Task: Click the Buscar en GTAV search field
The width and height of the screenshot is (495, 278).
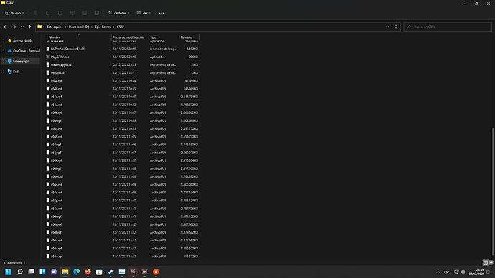Action: (x=448, y=27)
